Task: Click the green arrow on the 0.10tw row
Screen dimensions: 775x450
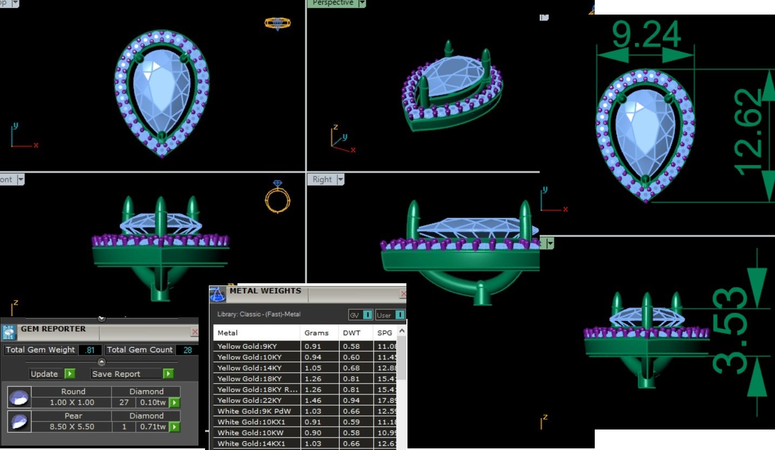Action: click(x=175, y=403)
